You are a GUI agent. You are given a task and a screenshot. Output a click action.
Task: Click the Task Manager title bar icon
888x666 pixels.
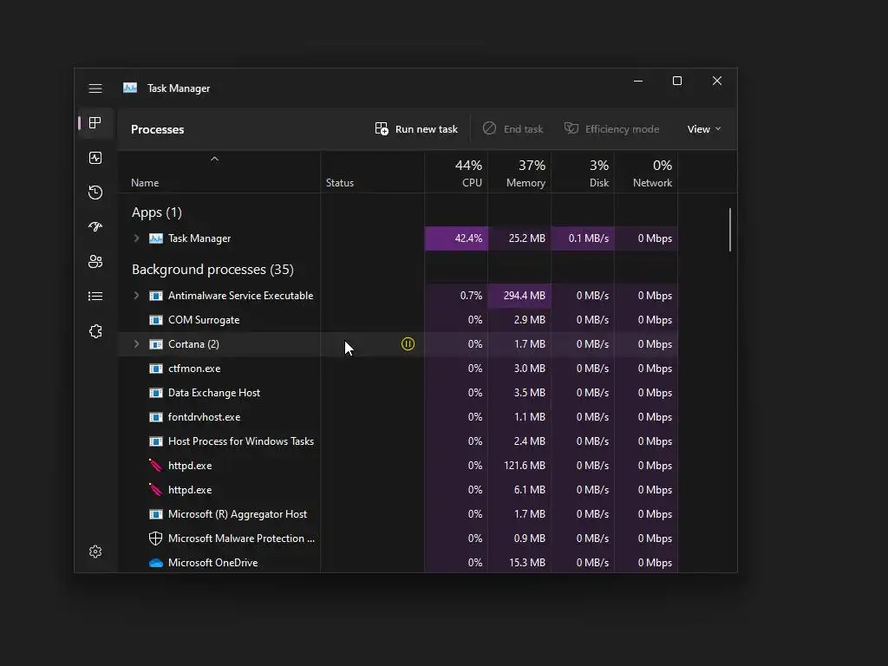tap(130, 88)
